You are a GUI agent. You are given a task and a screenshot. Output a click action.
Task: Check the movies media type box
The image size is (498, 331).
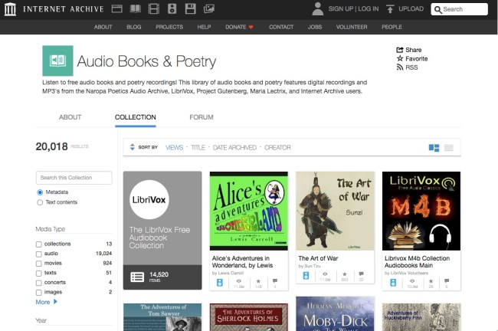click(39, 264)
